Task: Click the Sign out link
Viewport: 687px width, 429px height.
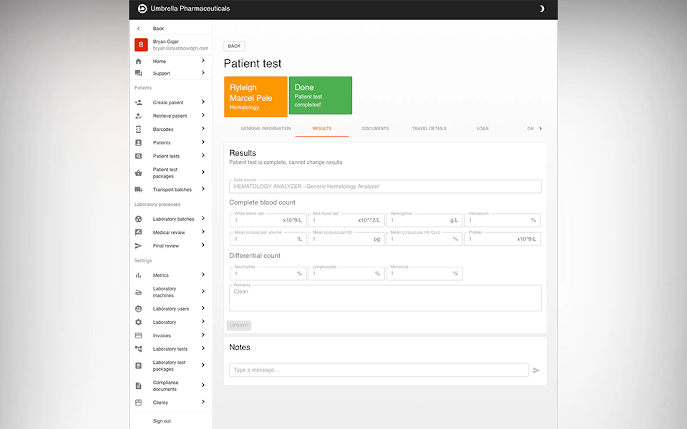Action: (162, 421)
